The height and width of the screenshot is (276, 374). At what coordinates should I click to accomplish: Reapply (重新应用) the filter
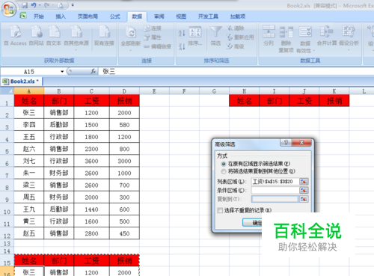(x=240, y=37)
